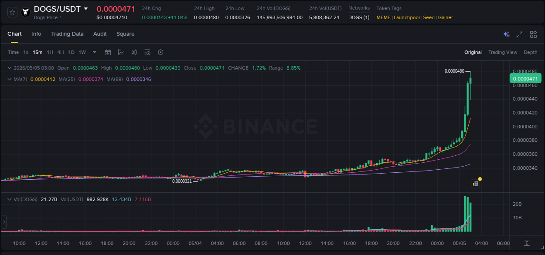The image size is (545, 255).
Task: Click the 0.0000321 low marker label on chart
Action: click(x=182, y=181)
